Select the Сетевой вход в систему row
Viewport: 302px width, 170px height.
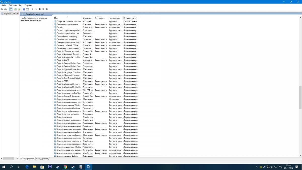click(x=96, y=36)
